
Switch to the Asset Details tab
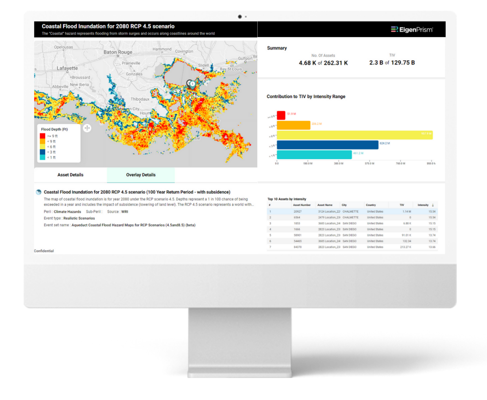coord(70,175)
